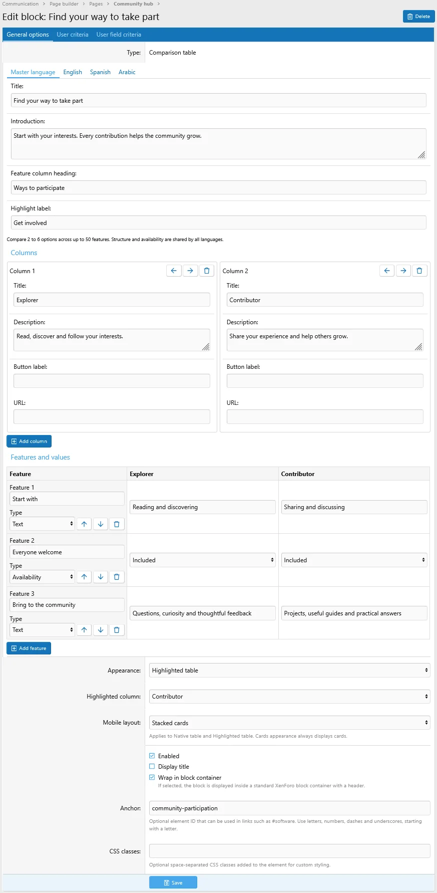Image resolution: width=437 pixels, height=893 pixels.
Task: Click the Add column button
Action: [x=29, y=441]
